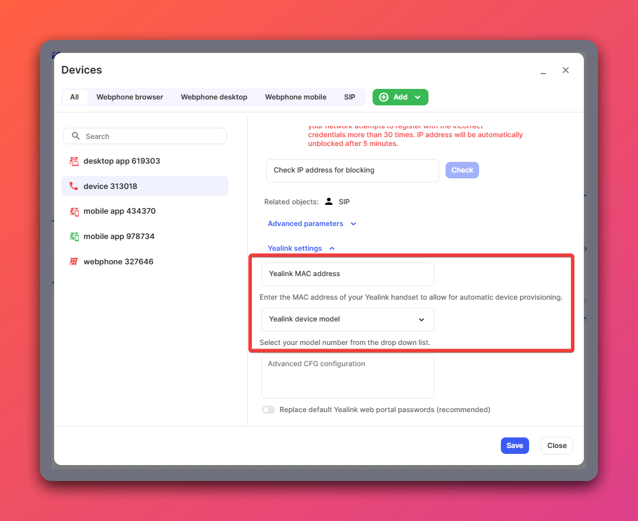Viewport: 638px width, 521px height.
Task: Switch to the SIP tab
Action: 350,97
